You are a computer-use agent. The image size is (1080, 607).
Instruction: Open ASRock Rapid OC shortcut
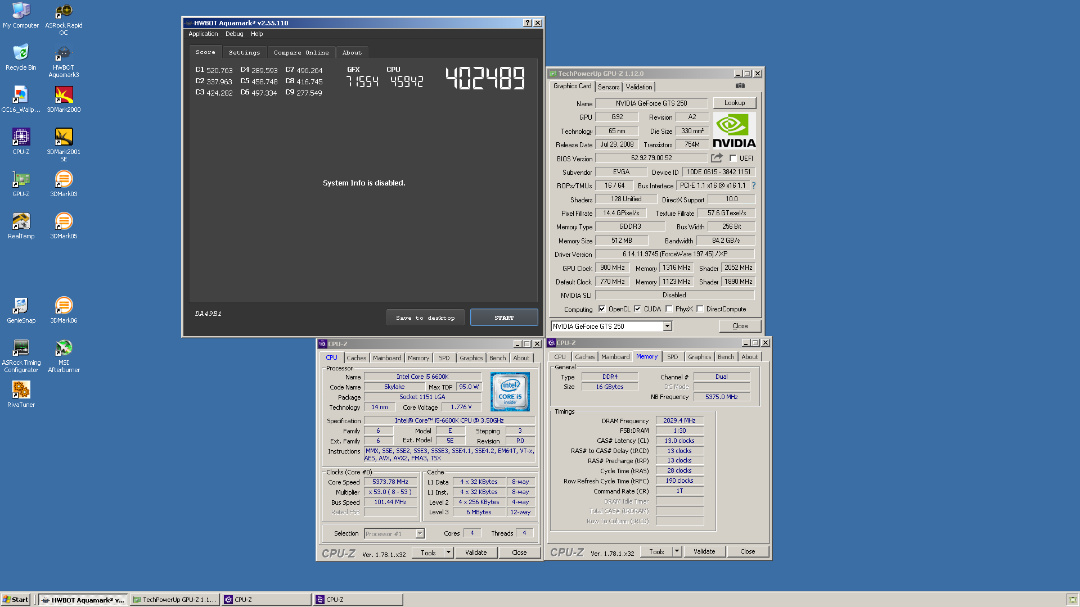coord(64,19)
